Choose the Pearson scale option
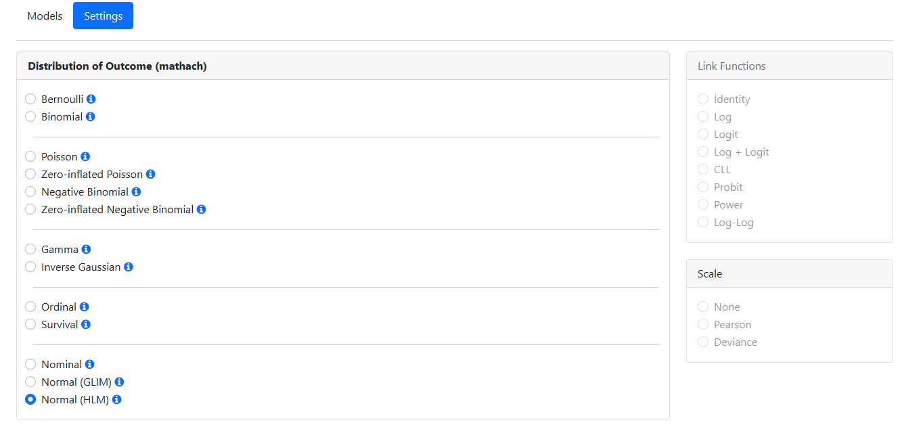This screenshot has height=427, width=902. click(x=703, y=325)
